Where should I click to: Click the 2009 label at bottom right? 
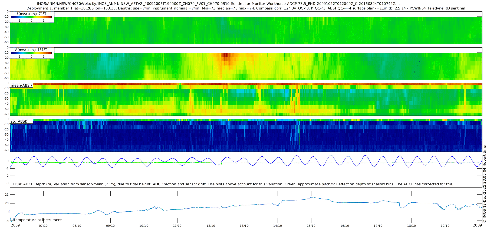point(477,225)
